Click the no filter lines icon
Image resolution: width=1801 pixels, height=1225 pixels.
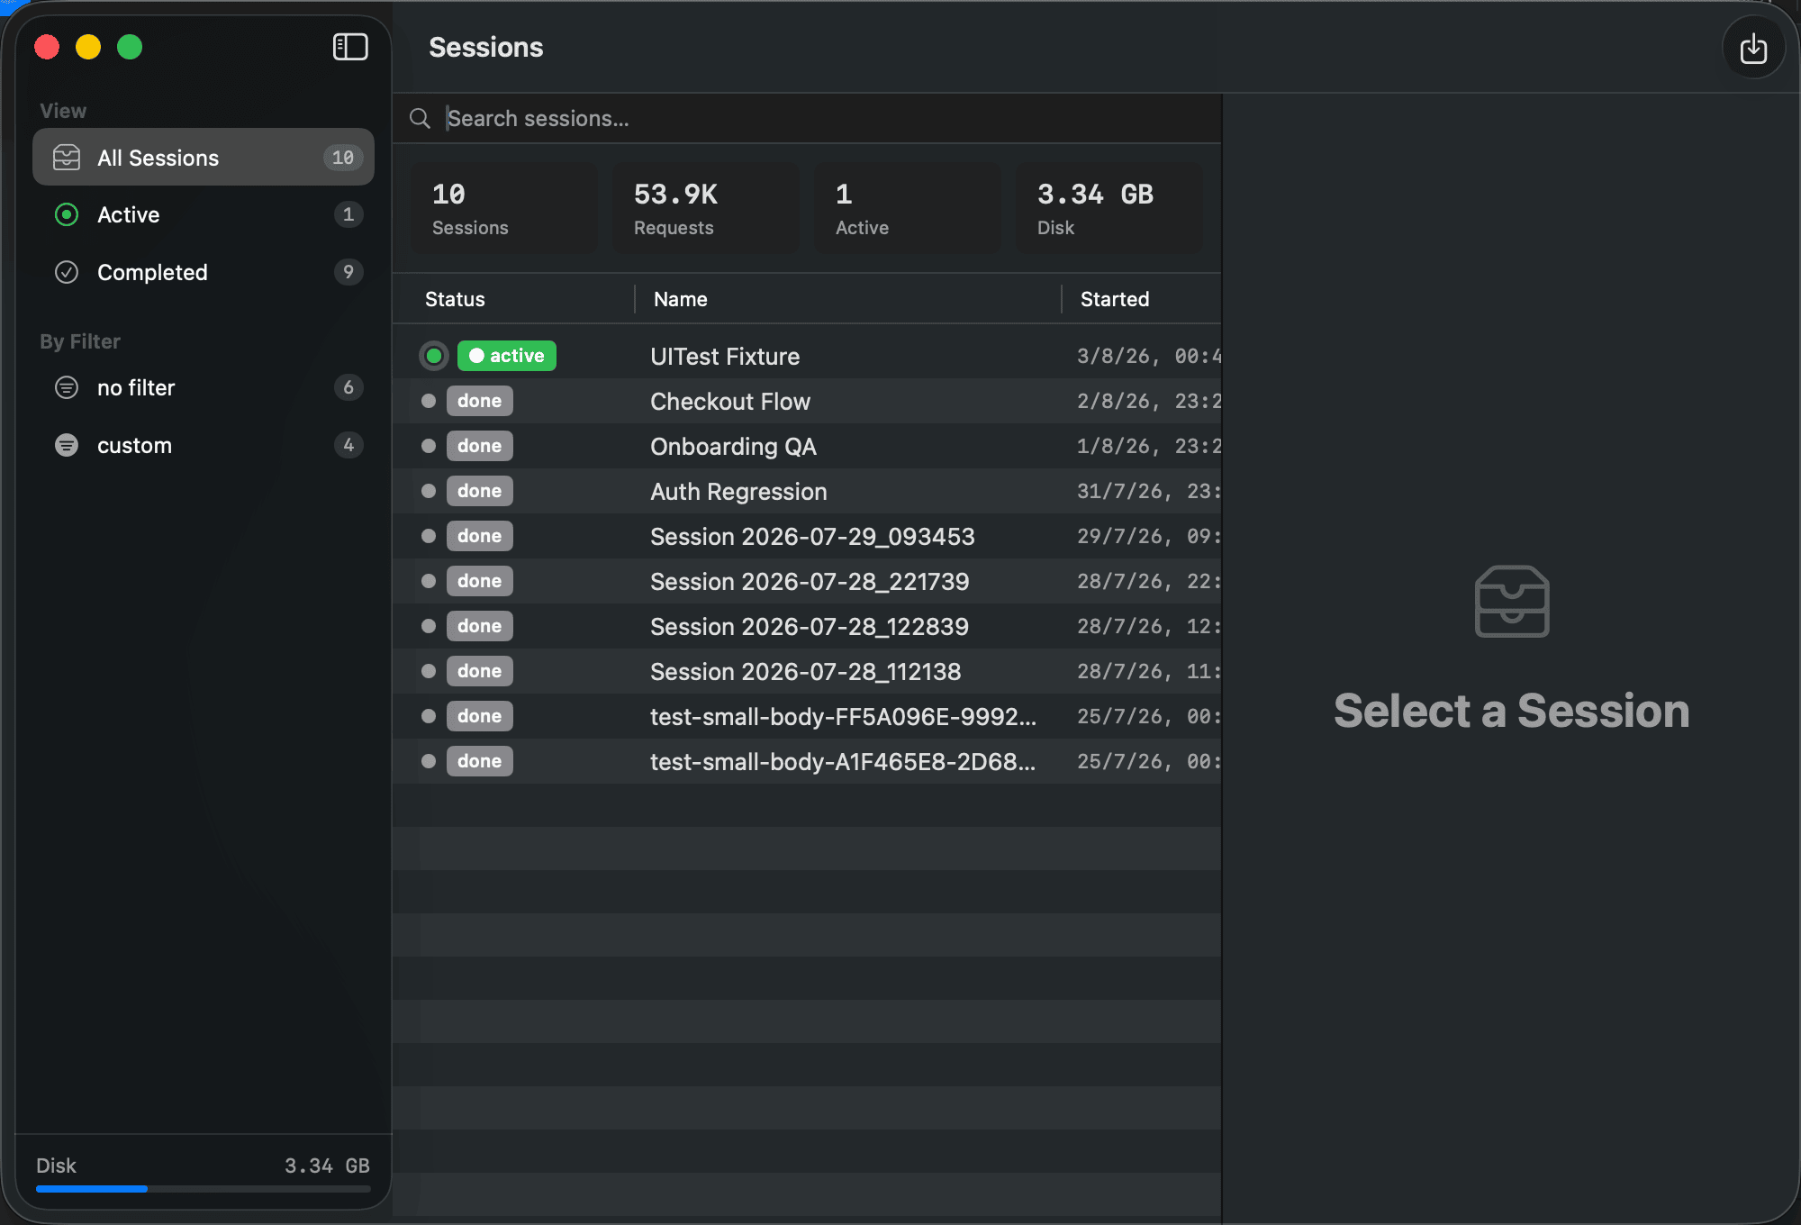[67, 387]
